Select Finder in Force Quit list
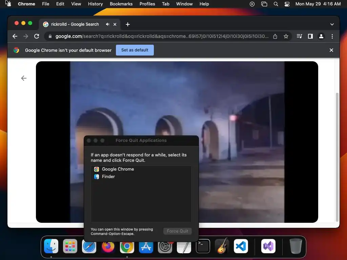The height and width of the screenshot is (260, 347). pyautogui.click(x=141, y=177)
